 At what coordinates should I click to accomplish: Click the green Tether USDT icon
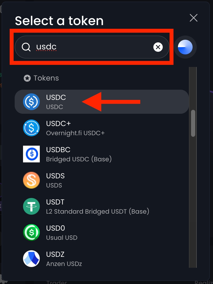31,206
